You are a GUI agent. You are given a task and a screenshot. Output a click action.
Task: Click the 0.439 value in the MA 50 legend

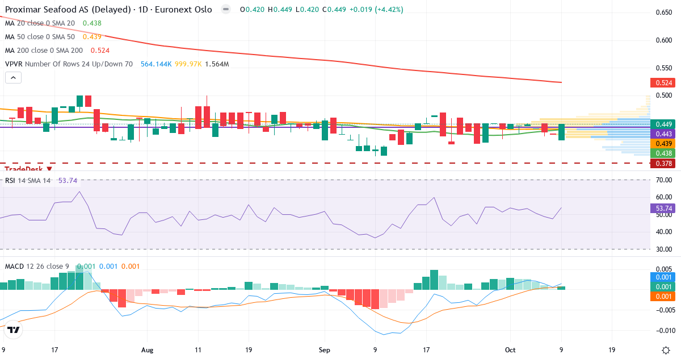click(92, 36)
